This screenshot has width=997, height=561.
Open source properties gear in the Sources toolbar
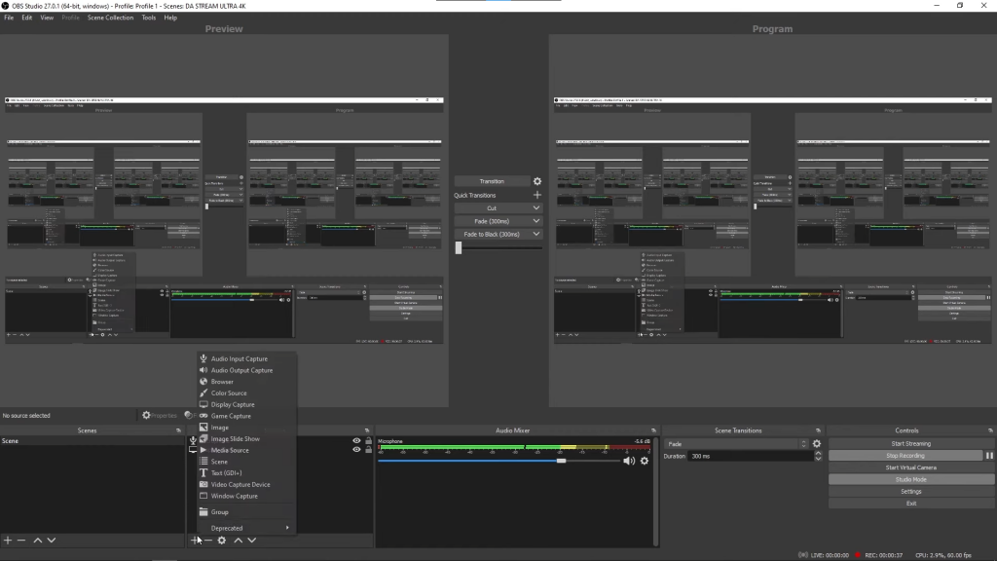click(222, 541)
